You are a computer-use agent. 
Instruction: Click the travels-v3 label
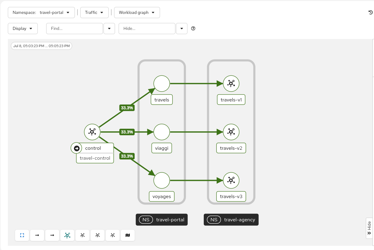pos(231,197)
